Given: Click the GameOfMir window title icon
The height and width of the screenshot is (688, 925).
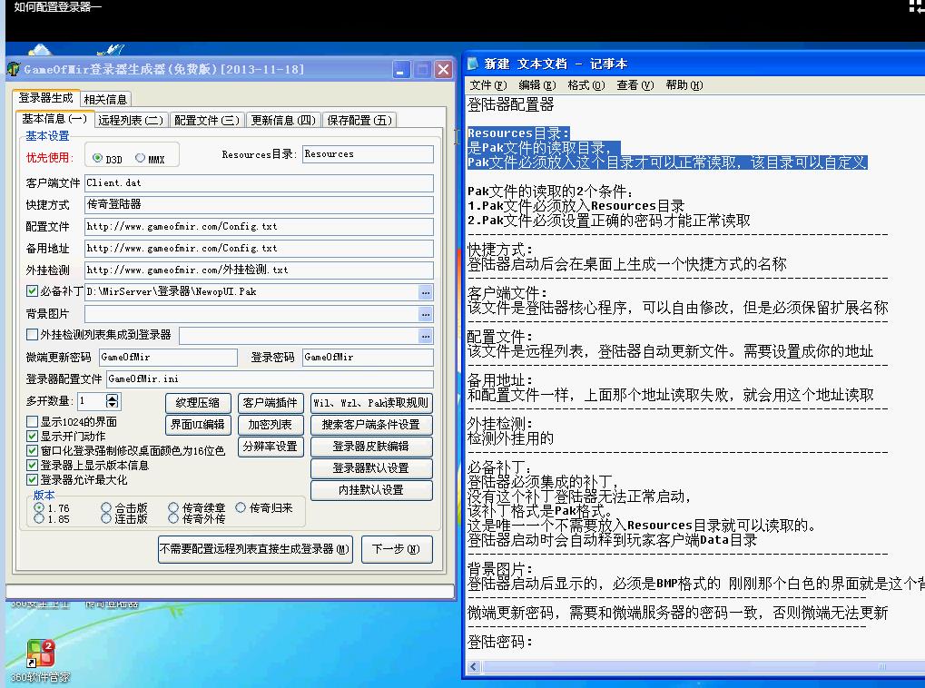Looking at the screenshot, I should 14,70.
